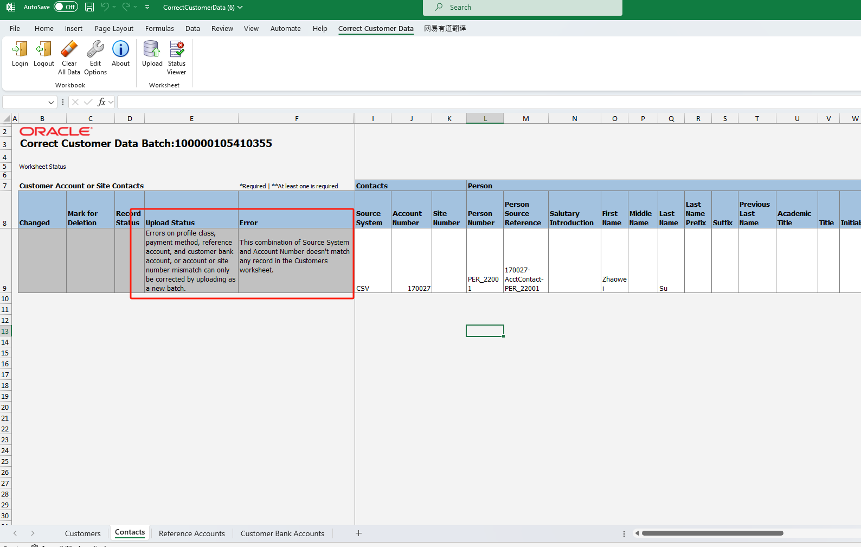Click the Excel app icon
The height and width of the screenshot is (547, 861).
[10, 7]
